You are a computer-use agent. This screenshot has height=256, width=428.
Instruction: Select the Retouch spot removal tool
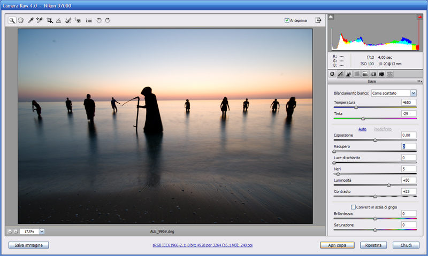[68, 20]
